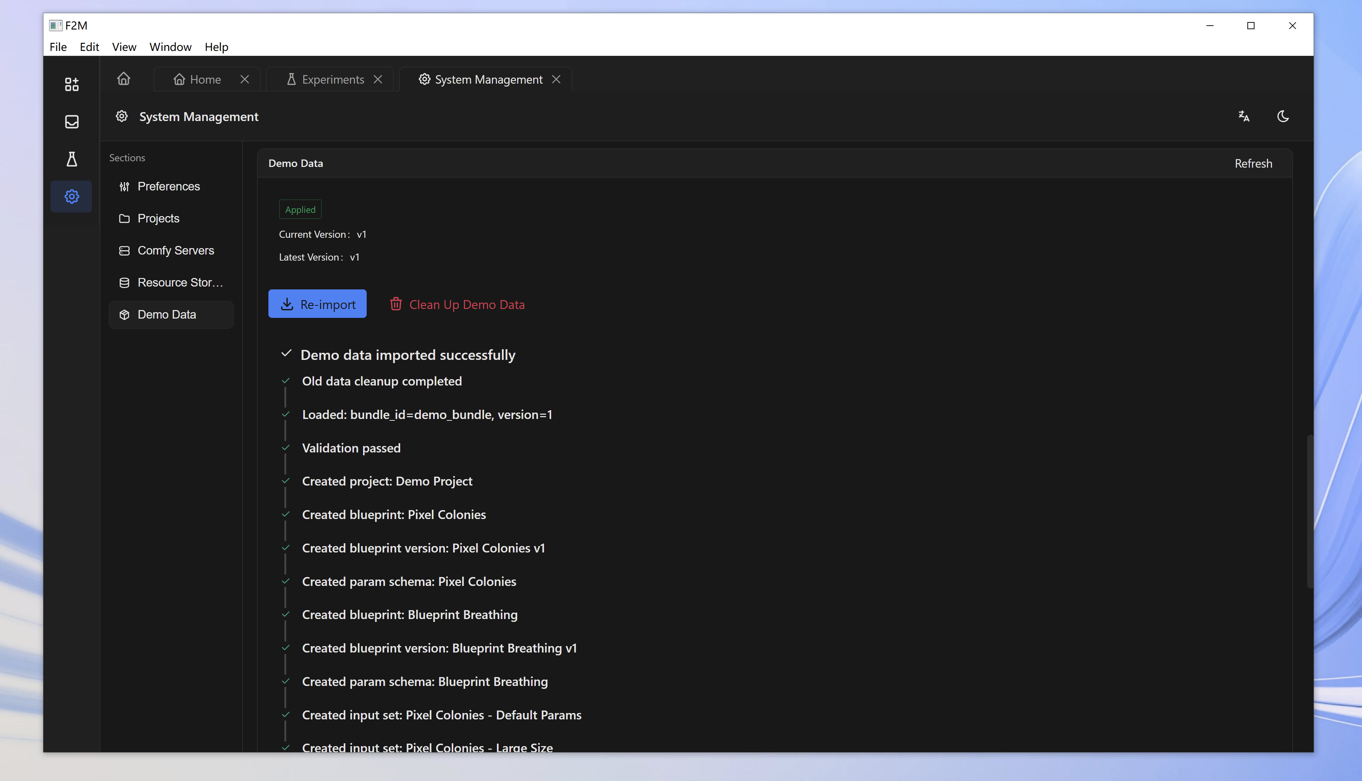Viewport: 1362px width, 781px height.
Task: Open the Help menu
Action: (216, 47)
